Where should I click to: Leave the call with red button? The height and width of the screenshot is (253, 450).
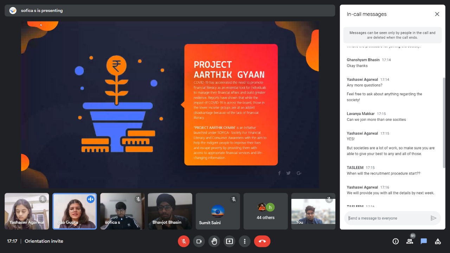[x=262, y=241]
